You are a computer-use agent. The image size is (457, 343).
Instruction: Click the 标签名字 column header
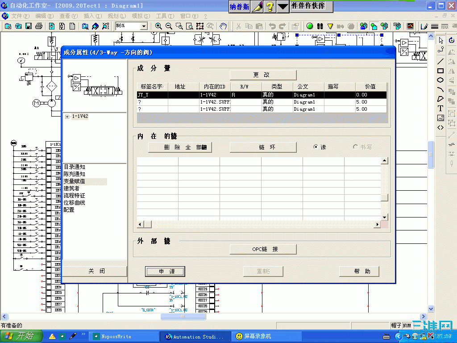pyautogui.click(x=153, y=87)
